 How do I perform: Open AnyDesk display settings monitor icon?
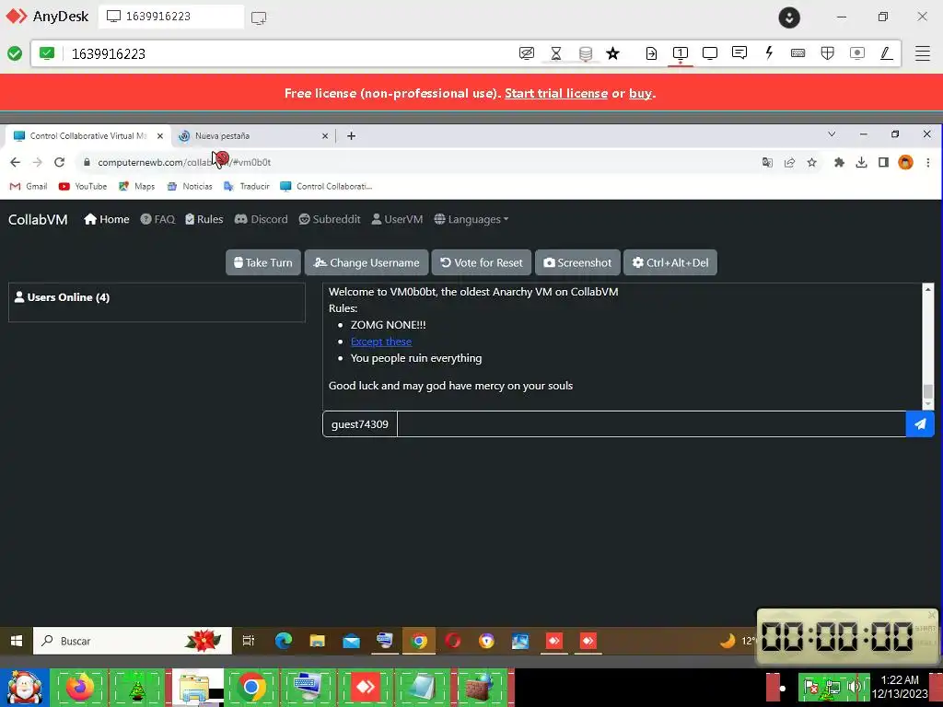[x=710, y=53]
